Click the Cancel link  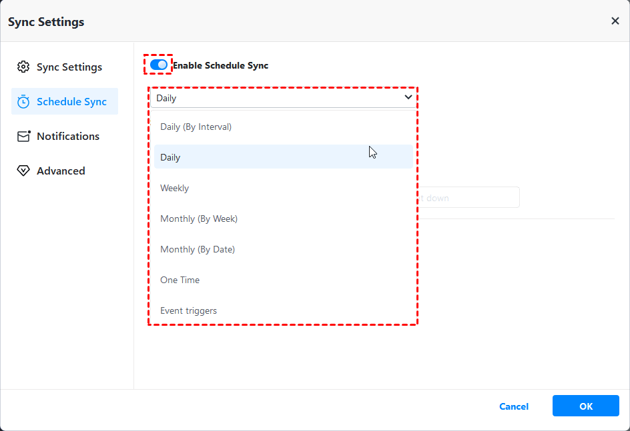pos(514,406)
